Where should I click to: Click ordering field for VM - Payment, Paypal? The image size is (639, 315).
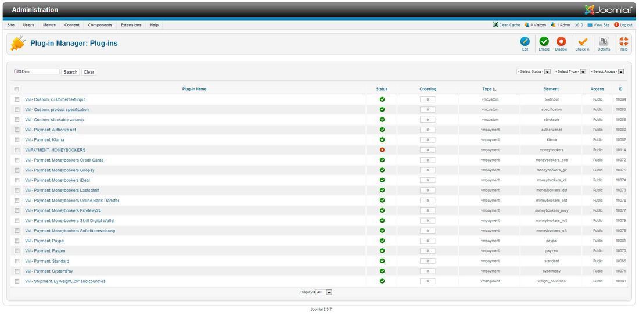tap(428, 241)
